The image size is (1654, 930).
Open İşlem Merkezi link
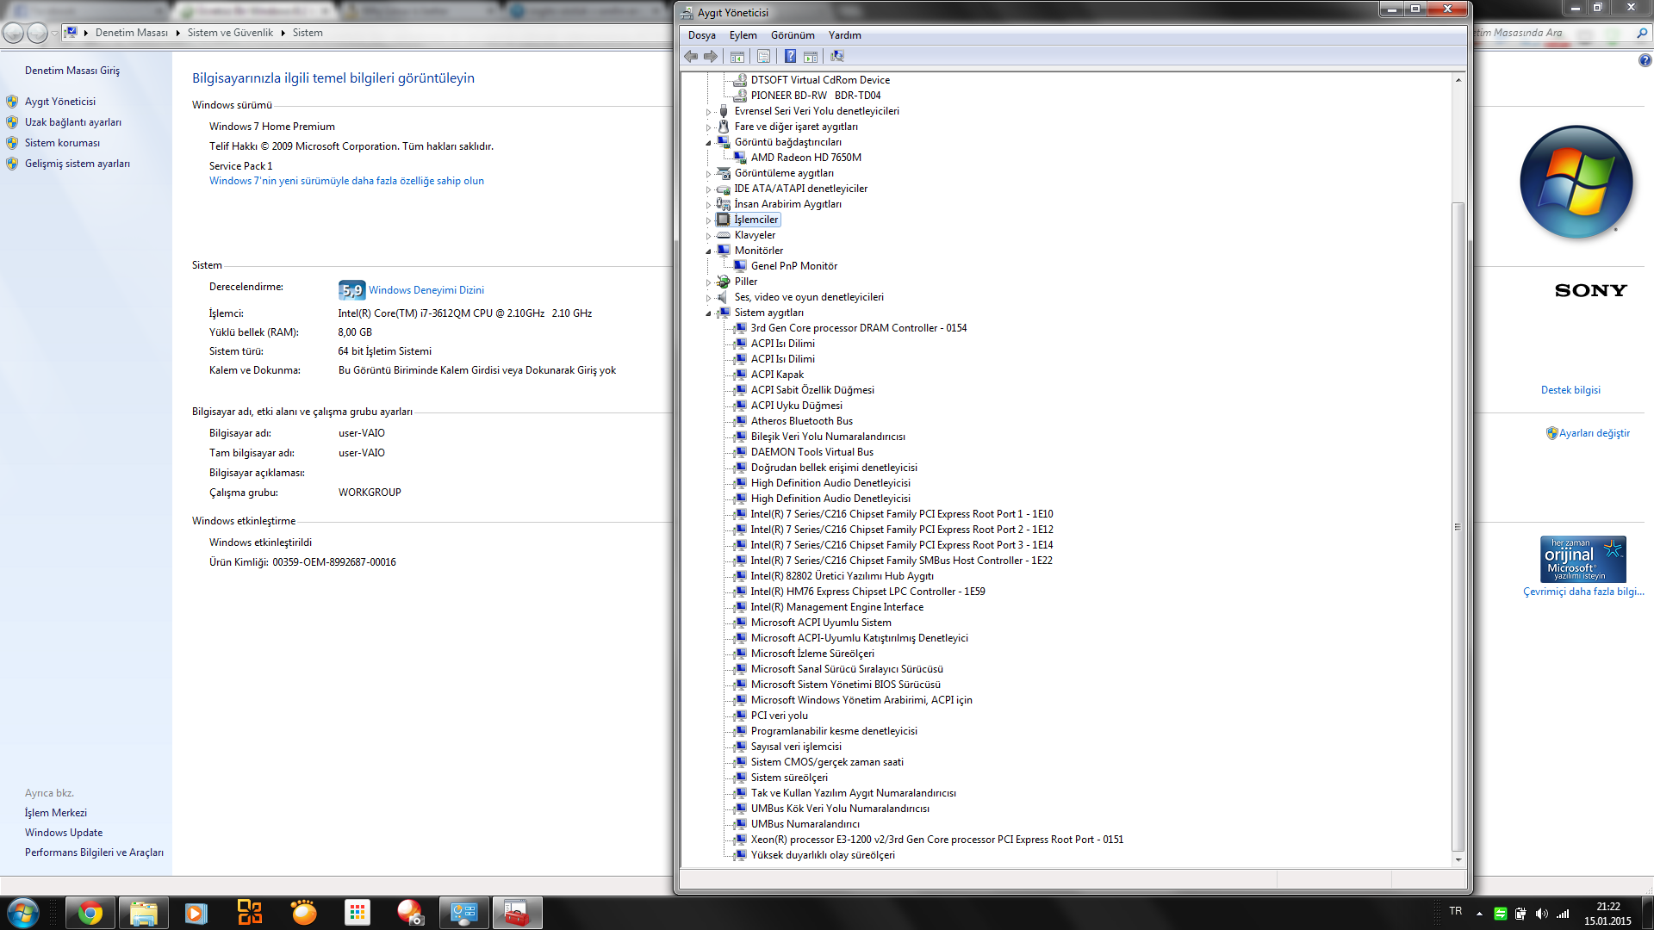pos(56,813)
